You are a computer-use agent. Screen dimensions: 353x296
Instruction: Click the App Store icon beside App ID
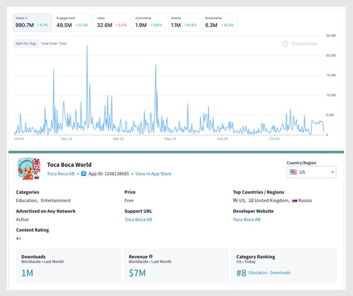[x=83, y=174]
